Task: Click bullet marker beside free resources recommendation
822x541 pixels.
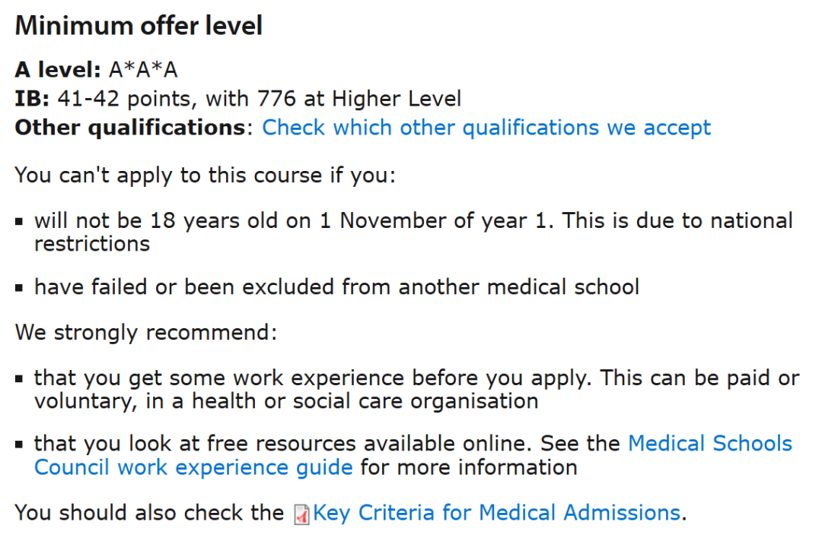Action: coord(20,445)
